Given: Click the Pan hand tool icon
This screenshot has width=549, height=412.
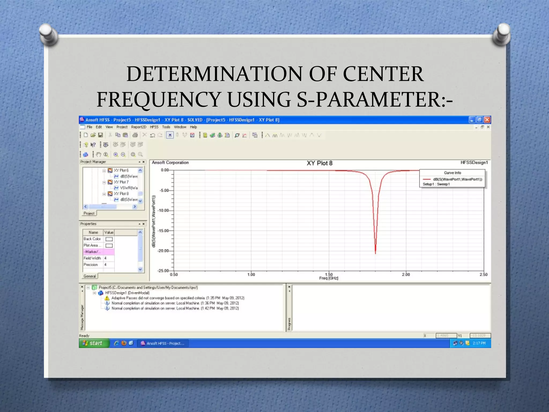Looking at the screenshot, I should coord(98,154).
